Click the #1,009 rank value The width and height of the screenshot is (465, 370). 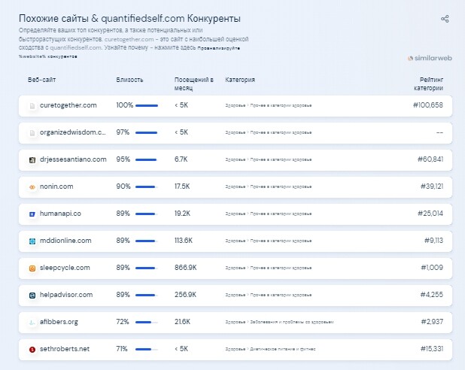pyautogui.click(x=432, y=268)
